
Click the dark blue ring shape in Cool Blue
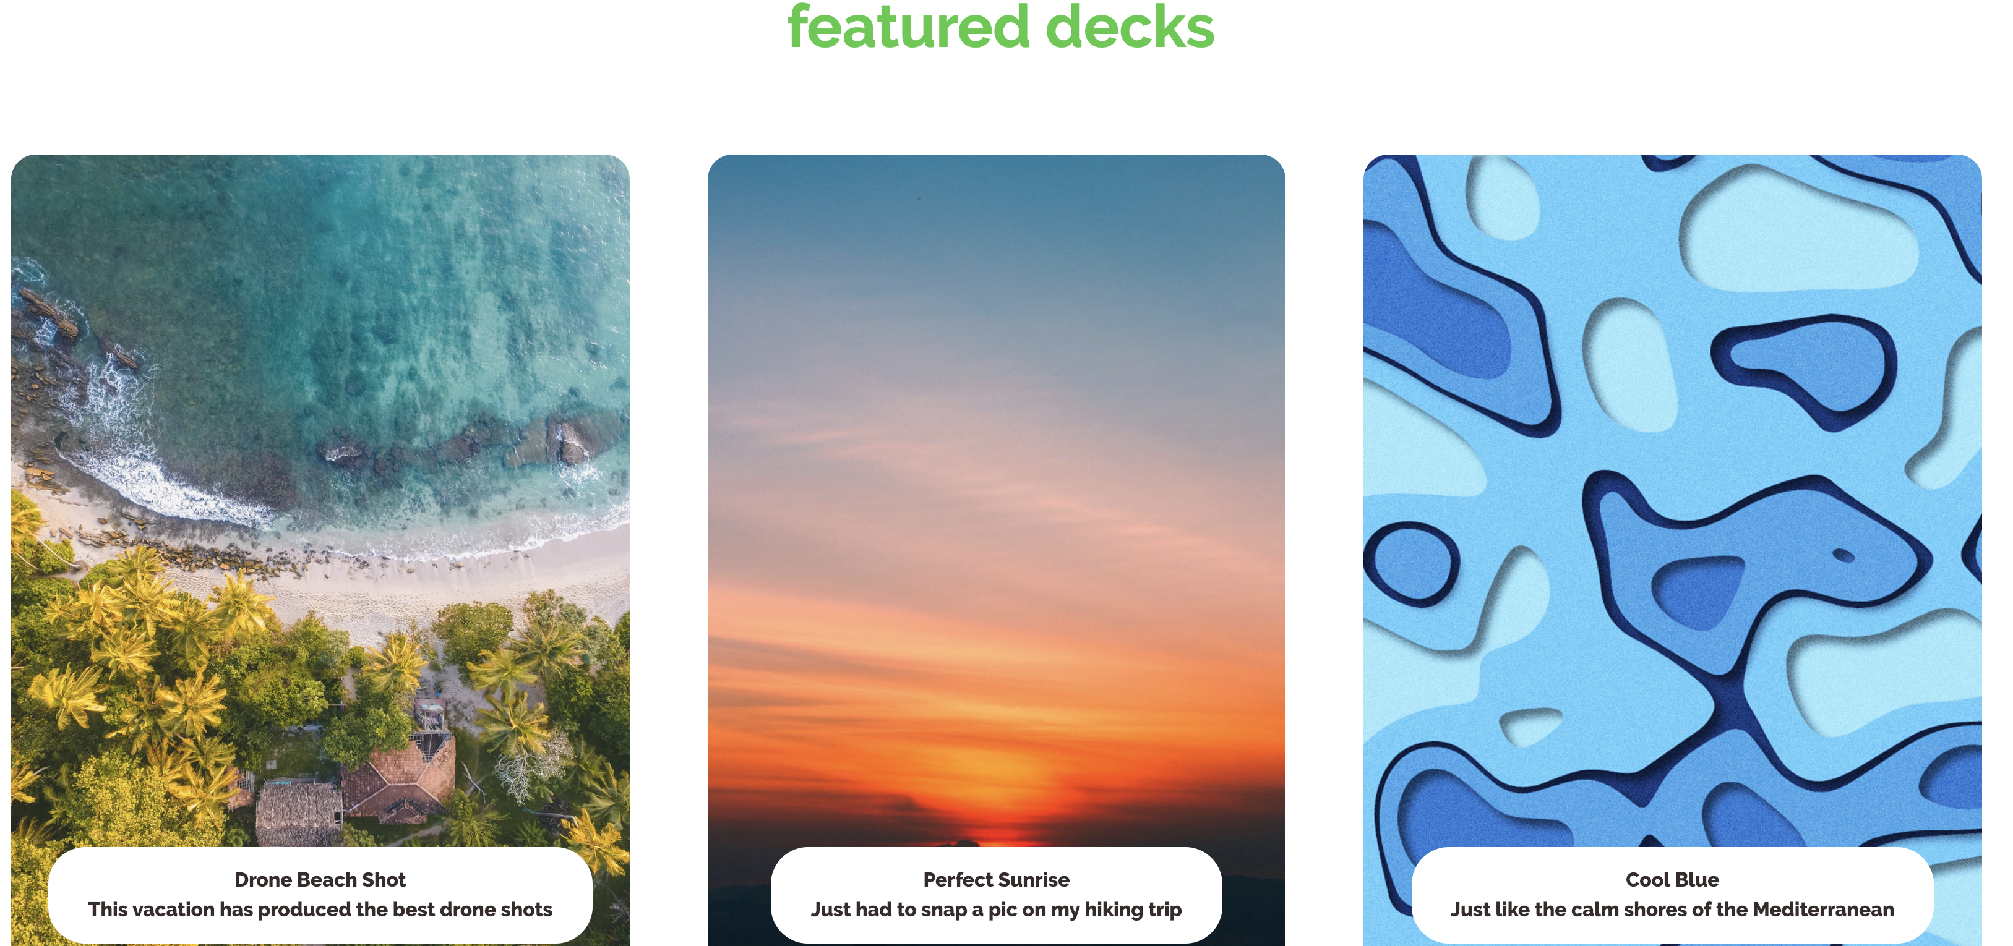coord(1411,564)
